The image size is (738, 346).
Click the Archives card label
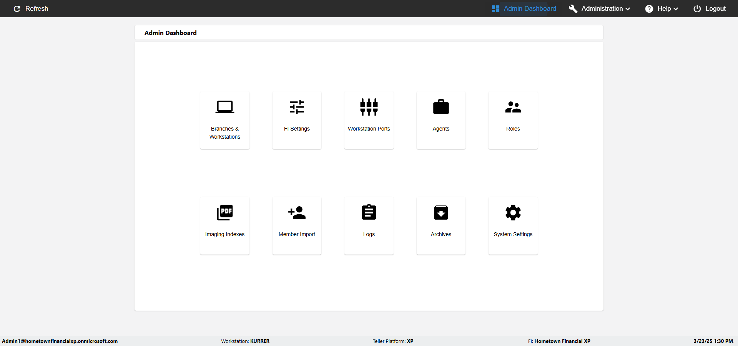coord(441,234)
